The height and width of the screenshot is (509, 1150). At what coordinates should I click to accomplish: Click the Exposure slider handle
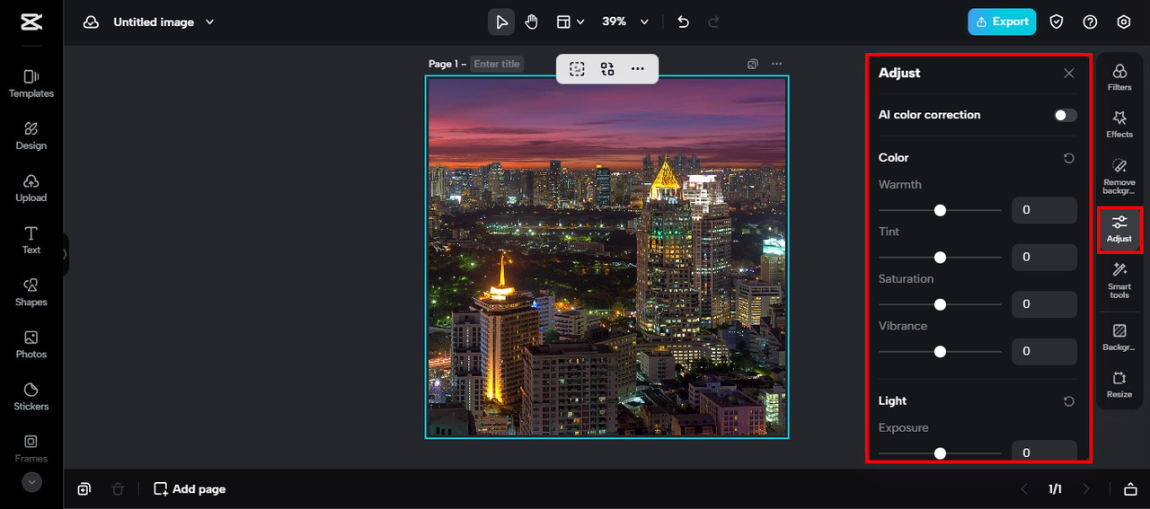[x=940, y=453]
